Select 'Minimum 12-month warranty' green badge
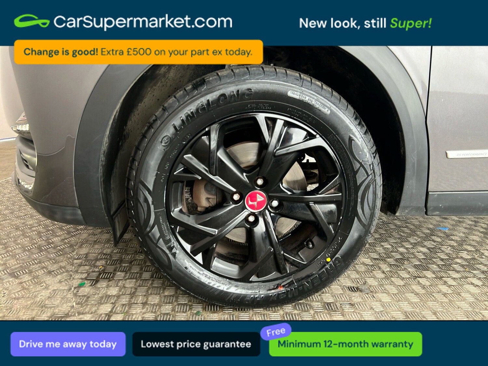 [346, 344]
